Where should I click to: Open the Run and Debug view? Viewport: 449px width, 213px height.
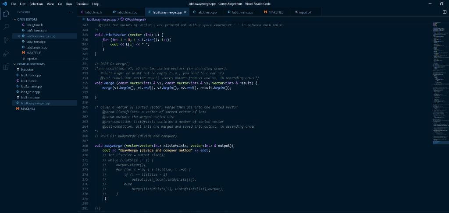[x=6, y=53]
